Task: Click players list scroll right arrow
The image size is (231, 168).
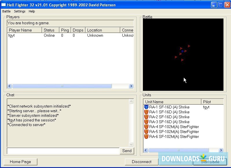Action: (x=131, y=86)
